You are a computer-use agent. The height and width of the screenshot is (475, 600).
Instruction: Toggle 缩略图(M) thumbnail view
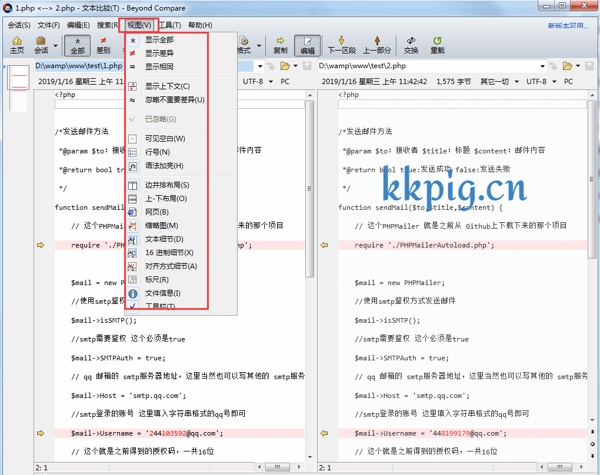181,226
